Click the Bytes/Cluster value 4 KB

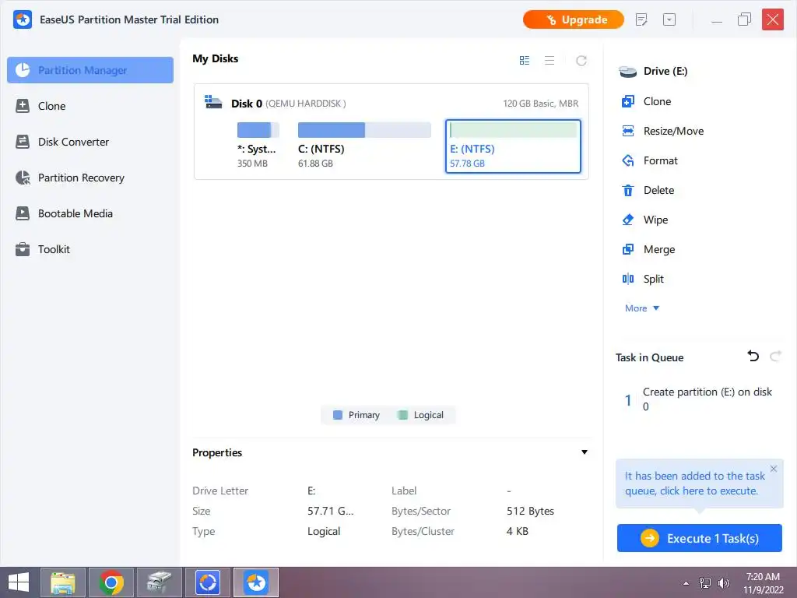pyautogui.click(x=517, y=531)
